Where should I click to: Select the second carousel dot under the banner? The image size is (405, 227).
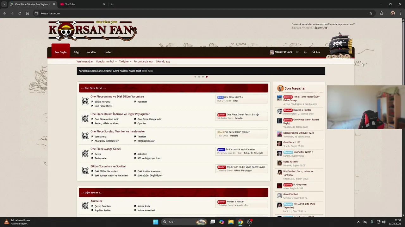[x=199, y=77]
